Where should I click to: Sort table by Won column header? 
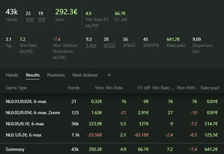click(x=100, y=88)
